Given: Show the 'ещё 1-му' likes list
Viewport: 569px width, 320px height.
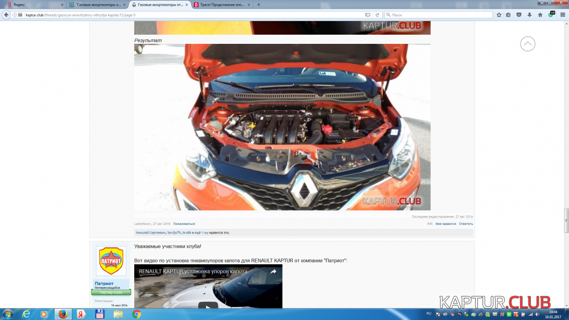Looking at the screenshot, I should click(x=201, y=232).
